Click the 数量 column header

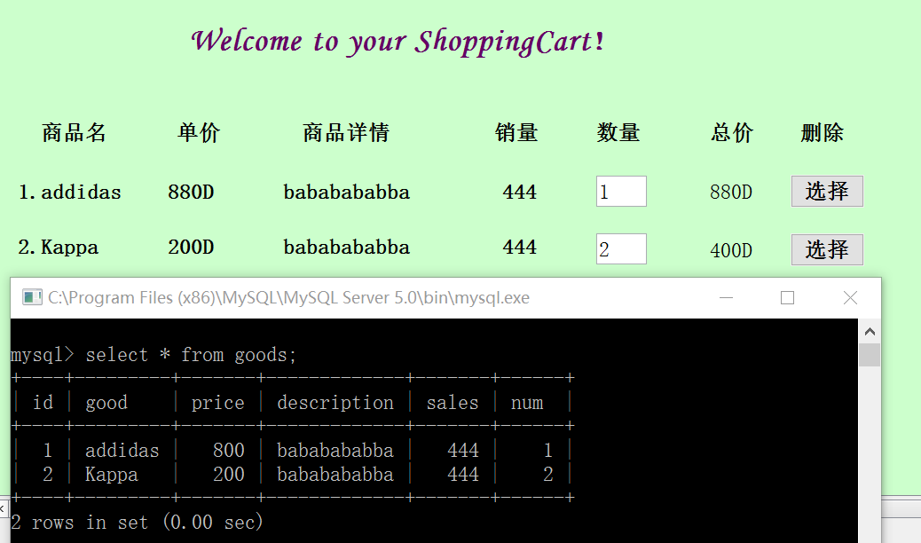coord(618,133)
